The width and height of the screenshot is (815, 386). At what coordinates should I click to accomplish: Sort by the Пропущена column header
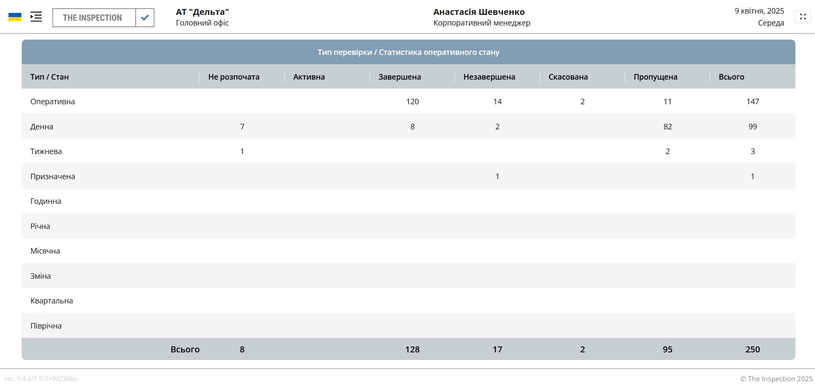click(655, 77)
